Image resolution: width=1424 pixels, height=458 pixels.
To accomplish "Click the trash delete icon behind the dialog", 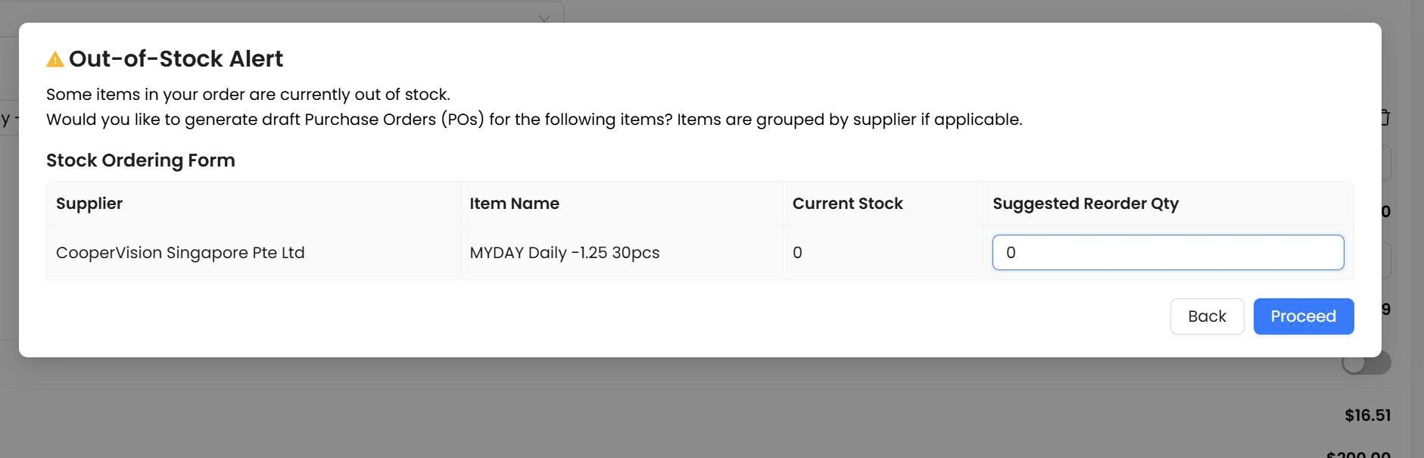I will coord(1385,117).
